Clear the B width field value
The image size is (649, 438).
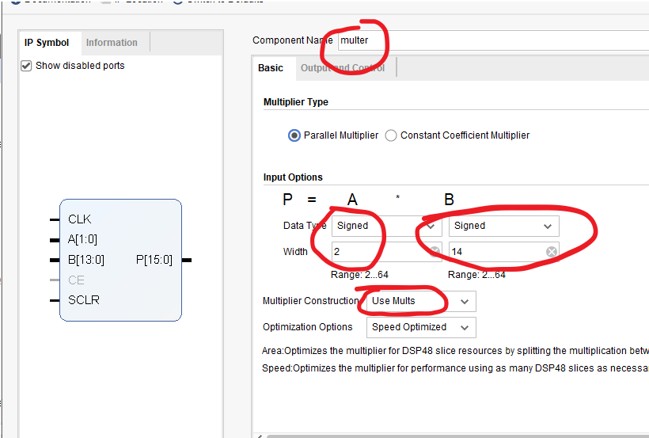[552, 252]
